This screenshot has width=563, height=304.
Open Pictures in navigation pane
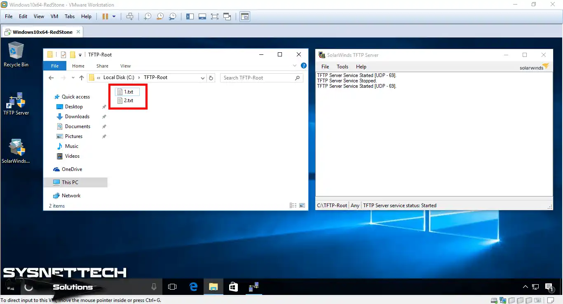(x=74, y=136)
